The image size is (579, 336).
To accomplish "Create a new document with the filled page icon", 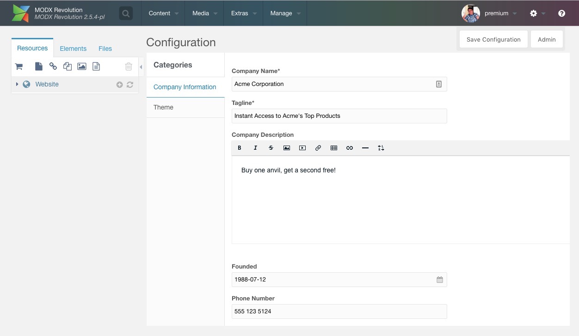I will coord(39,67).
